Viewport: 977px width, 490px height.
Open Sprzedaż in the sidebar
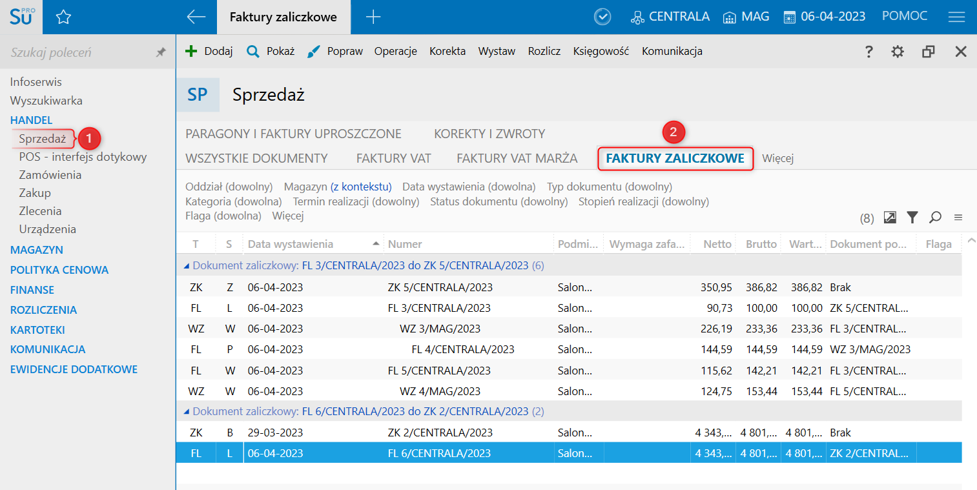pyautogui.click(x=43, y=138)
